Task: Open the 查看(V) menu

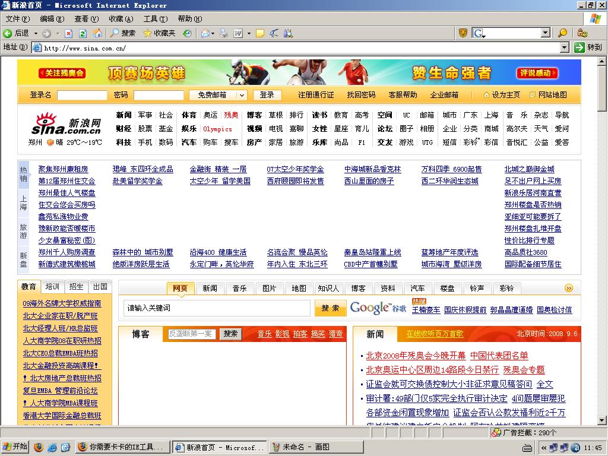Action: click(87, 18)
